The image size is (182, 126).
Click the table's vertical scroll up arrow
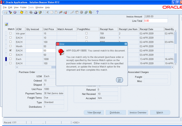(x=175, y=31)
